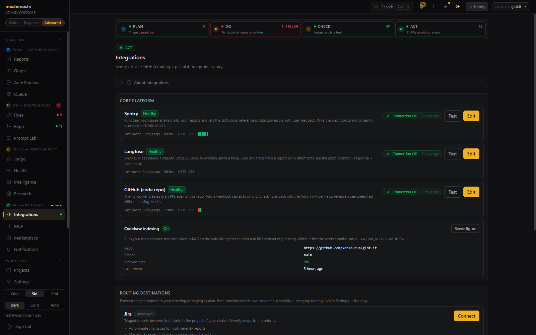Open the Graph page icon
This screenshot has height=335, width=536.
9,71
